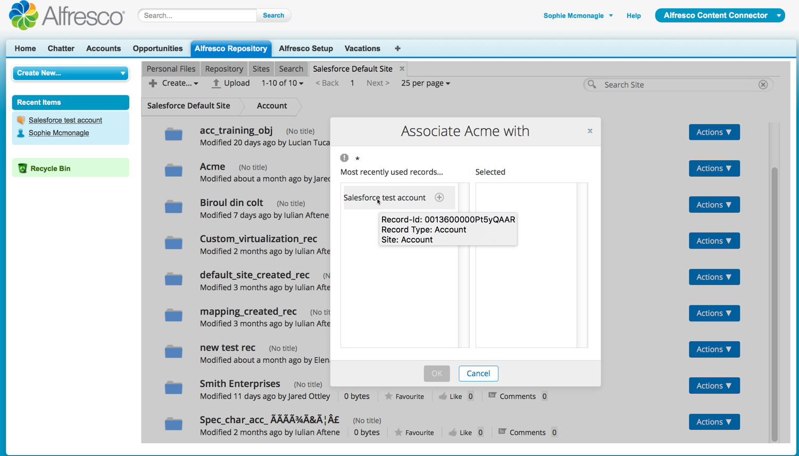Click the Upload toolbar button
The image size is (799, 456).
click(231, 83)
